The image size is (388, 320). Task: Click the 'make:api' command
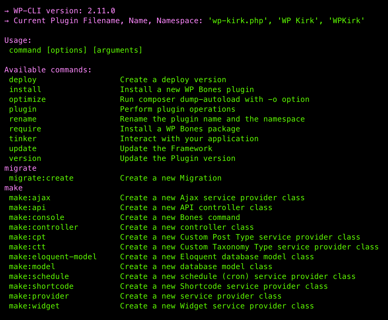[27, 208]
